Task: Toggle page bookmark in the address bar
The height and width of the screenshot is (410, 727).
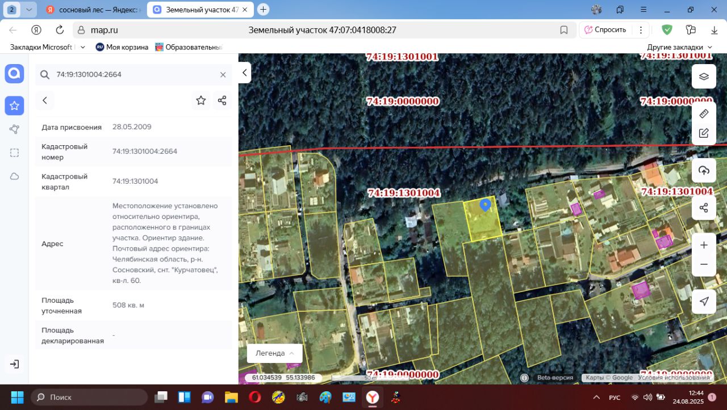Action: (x=563, y=30)
